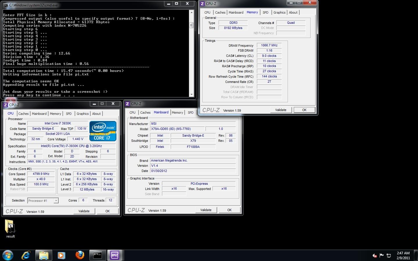Viewport: 418px width, 261px height.
Task: Click CAS# Latency value 9.0 clocks
Action: [x=269, y=56]
